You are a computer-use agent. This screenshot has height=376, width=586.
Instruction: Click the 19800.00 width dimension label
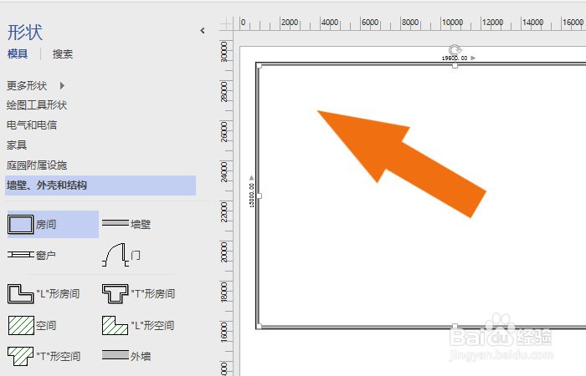pyautogui.click(x=455, y=58)
